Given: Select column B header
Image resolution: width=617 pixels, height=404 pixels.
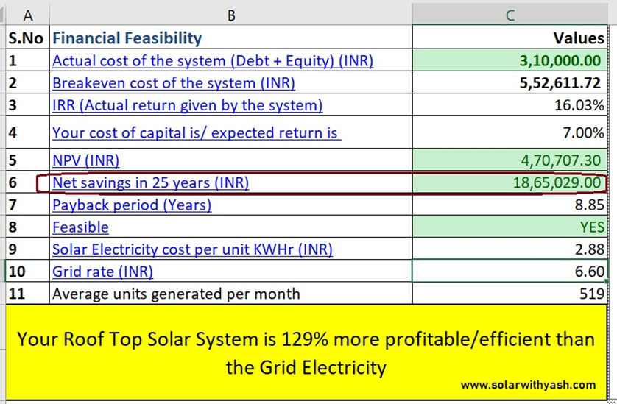Looking at the screenshot, I should click(x=230, y=14).
